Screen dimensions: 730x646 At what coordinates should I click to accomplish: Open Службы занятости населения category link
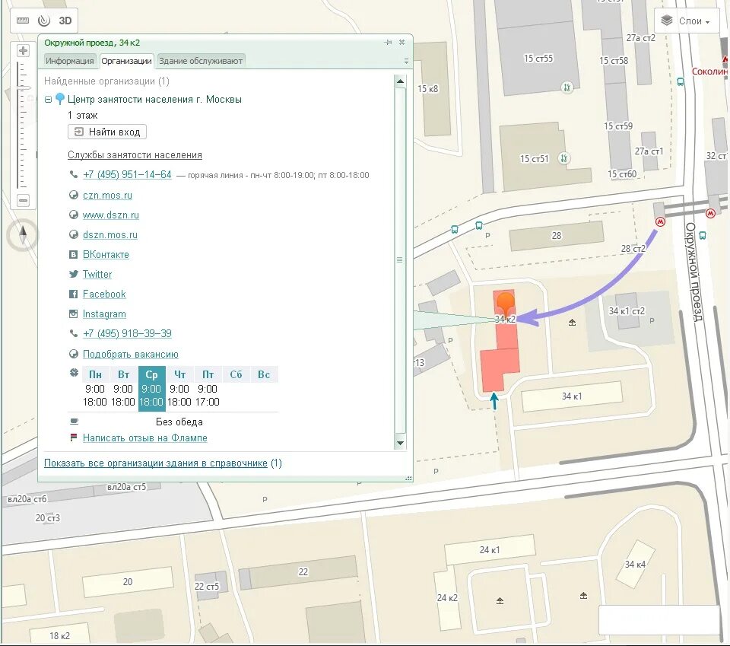point(135,154)
